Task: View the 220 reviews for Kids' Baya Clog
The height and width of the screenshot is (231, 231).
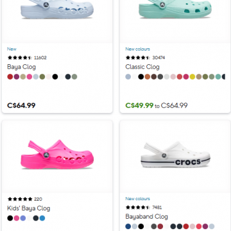Action: (x=38, y=199)
